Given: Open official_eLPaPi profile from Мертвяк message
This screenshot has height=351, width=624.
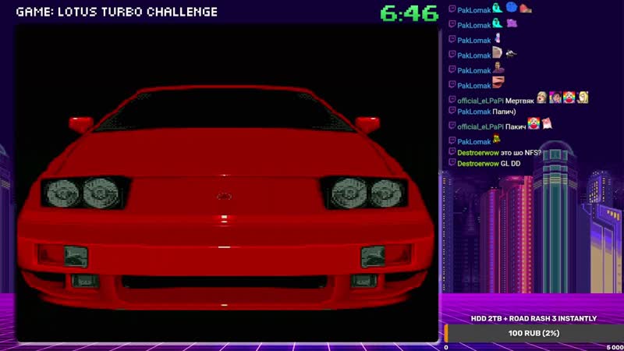Looking at the screenshot, I should click(480, 101).
